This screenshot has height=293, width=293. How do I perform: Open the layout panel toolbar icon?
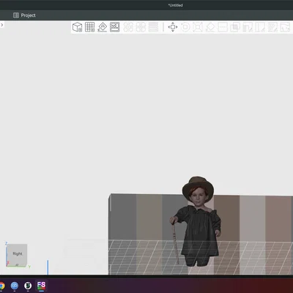pyautogui.click(x=115, y=27)
